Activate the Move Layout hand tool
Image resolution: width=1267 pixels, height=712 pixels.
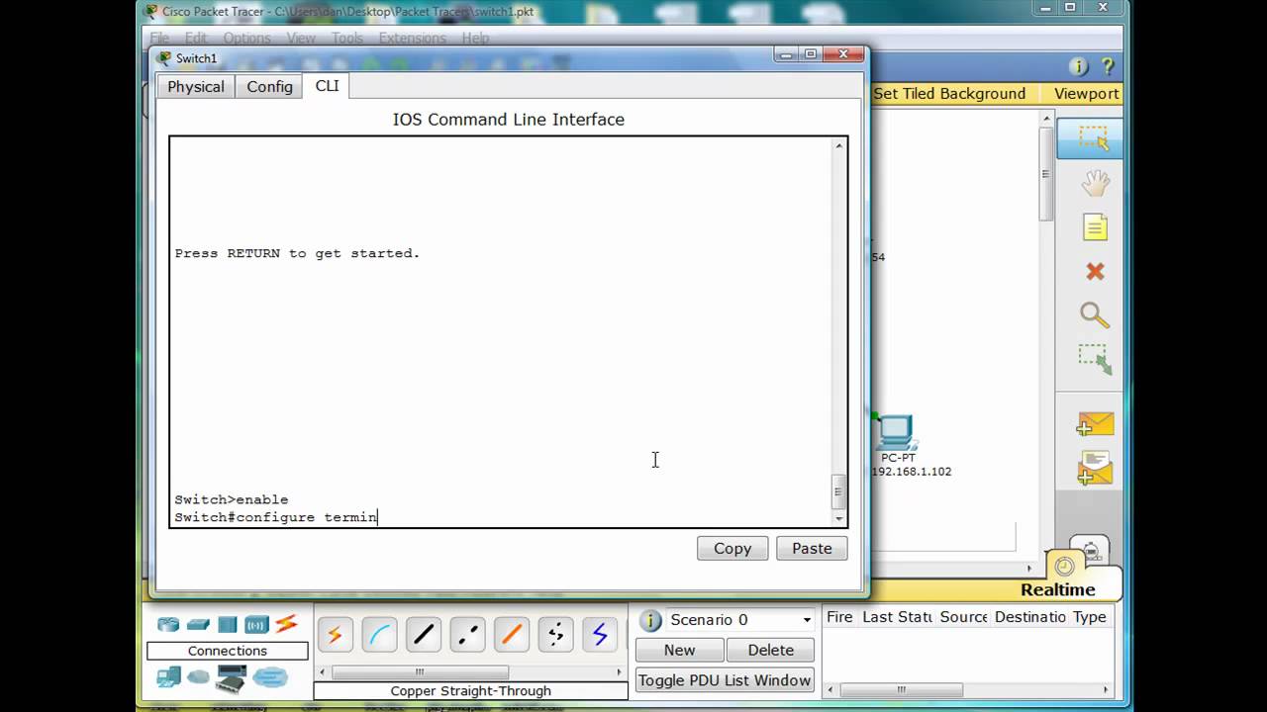(x=1095, y=184)
